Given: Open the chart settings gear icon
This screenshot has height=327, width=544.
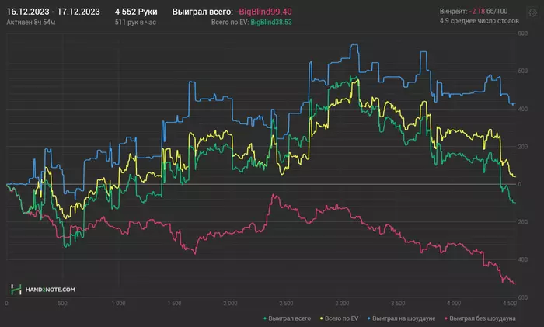Looking at the screenshot, I should coord(533,13).
